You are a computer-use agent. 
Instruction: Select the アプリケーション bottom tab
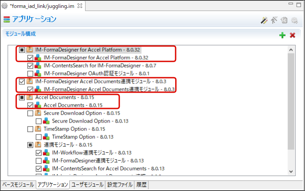click(53, 184)
